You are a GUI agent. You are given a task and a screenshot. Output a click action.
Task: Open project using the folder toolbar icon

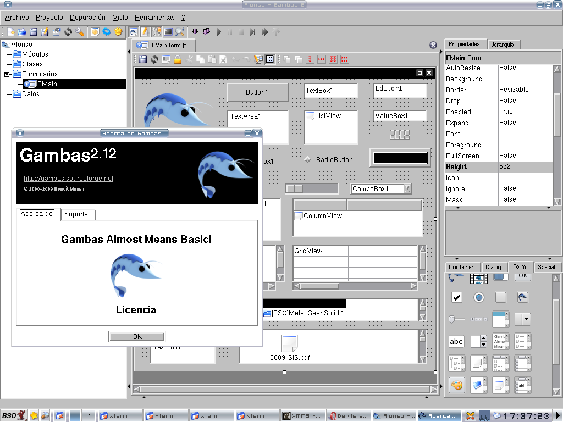[22, 32]
